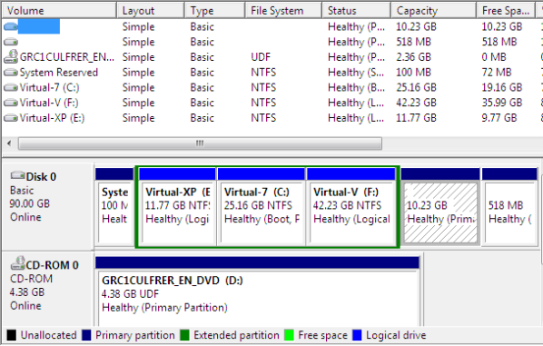Image resolution: width=543 pixels, height=346 pixels.
Task: Select the hatched 10.23 GB partition block
Action: [440, 207]
